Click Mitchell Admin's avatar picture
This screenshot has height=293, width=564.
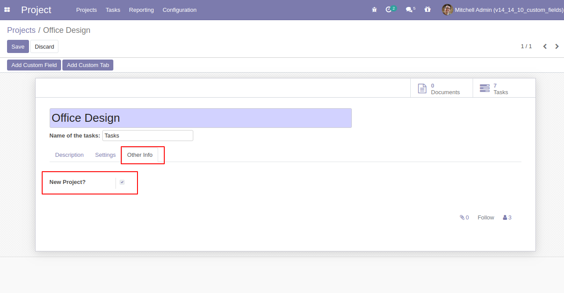pyautogui.click(x=447, y=10)
